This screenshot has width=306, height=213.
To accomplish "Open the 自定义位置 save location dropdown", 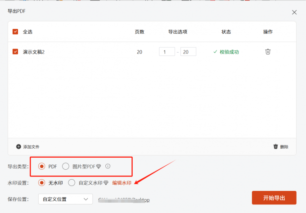I will pyautogui.click(x=65, y=199).
